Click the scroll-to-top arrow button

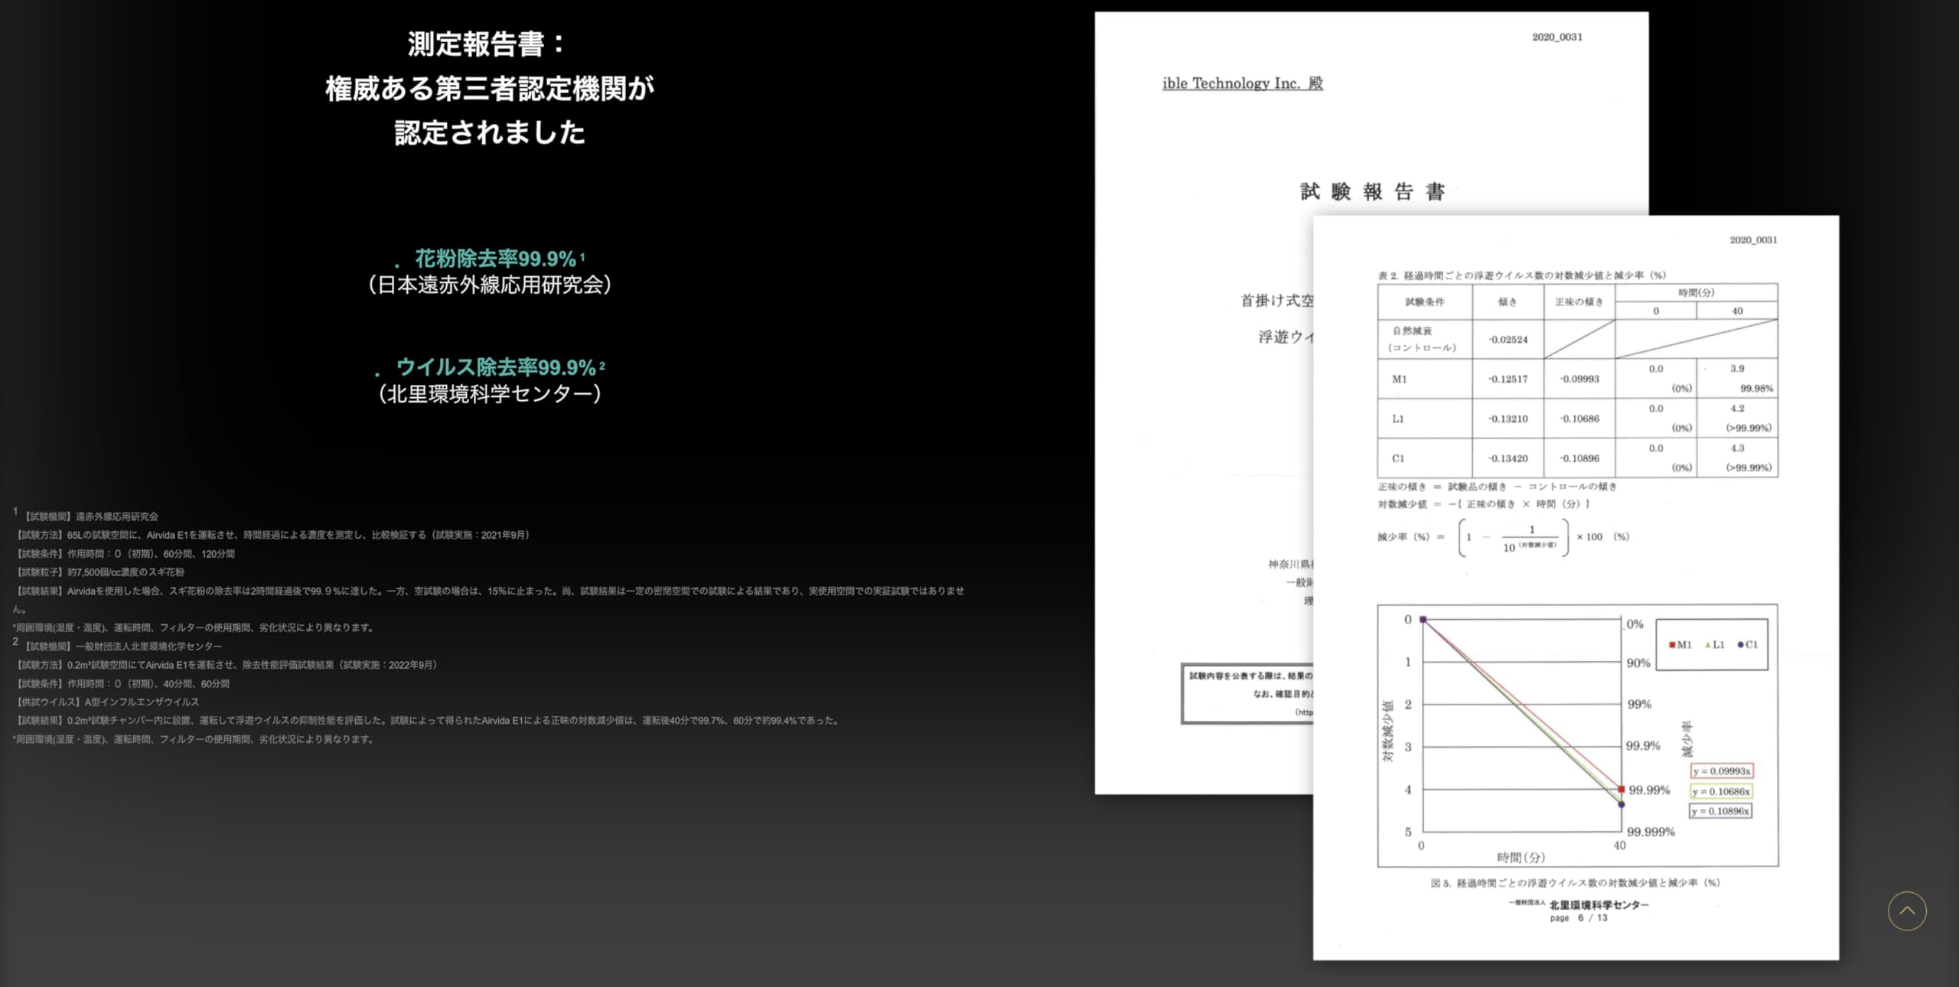coord(1906,910)
